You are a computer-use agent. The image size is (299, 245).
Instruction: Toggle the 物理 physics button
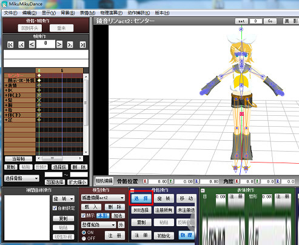coord(186,235)
